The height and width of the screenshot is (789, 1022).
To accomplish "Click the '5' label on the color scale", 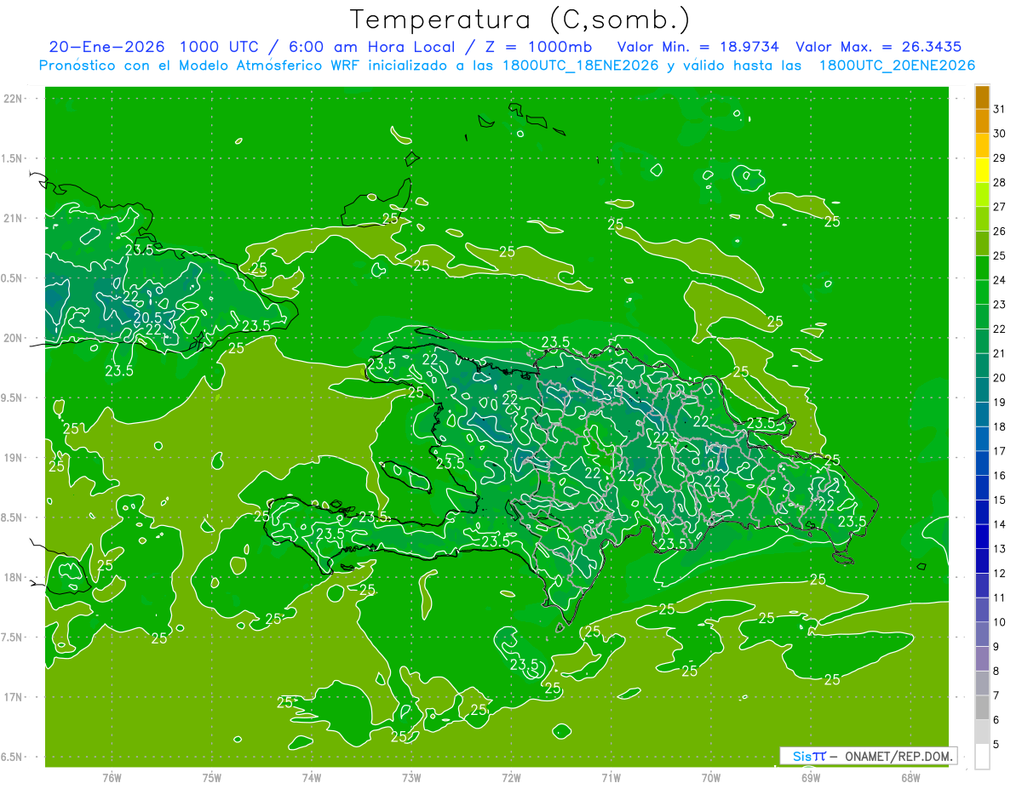I will tap(996, 744).
